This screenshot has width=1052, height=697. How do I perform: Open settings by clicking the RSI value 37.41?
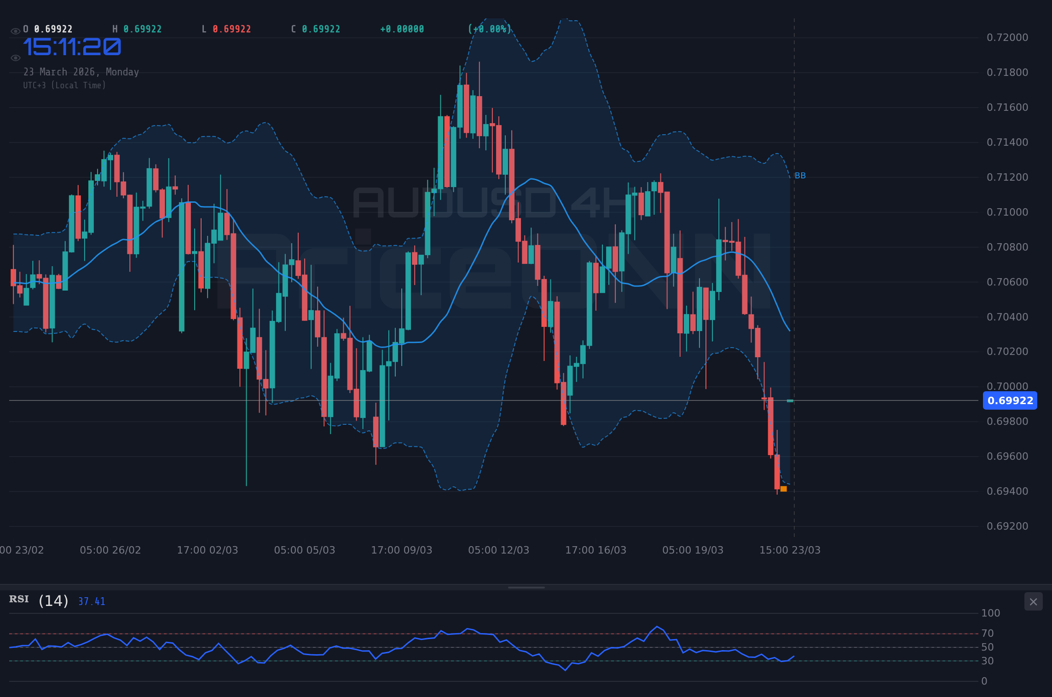click(91, 601)
